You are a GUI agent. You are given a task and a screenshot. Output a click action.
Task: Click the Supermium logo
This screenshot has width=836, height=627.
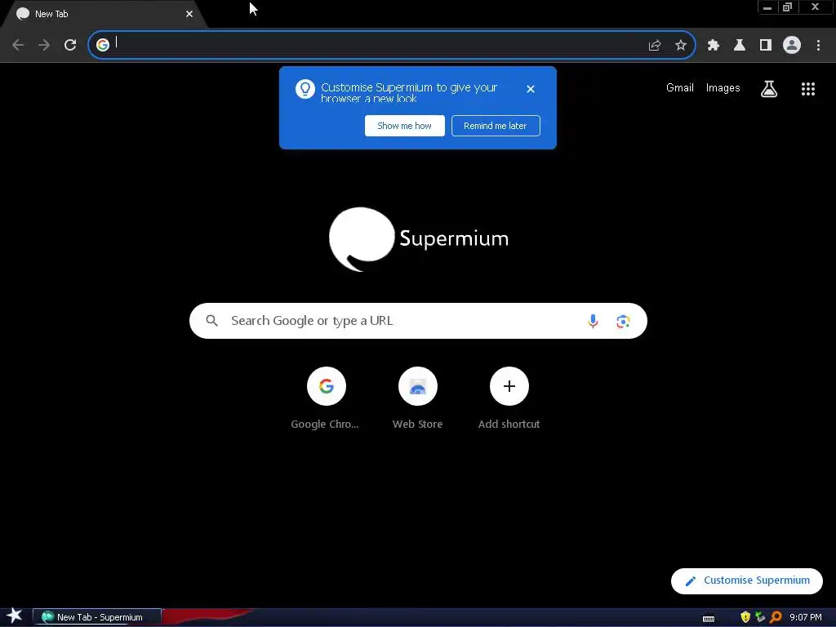[419, 239]
